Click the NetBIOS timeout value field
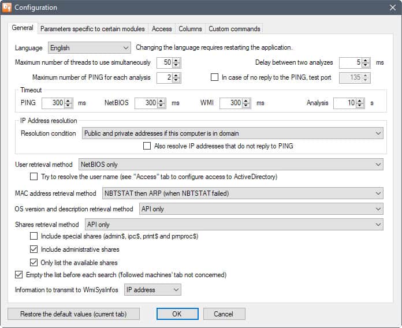 pos(146,103)
